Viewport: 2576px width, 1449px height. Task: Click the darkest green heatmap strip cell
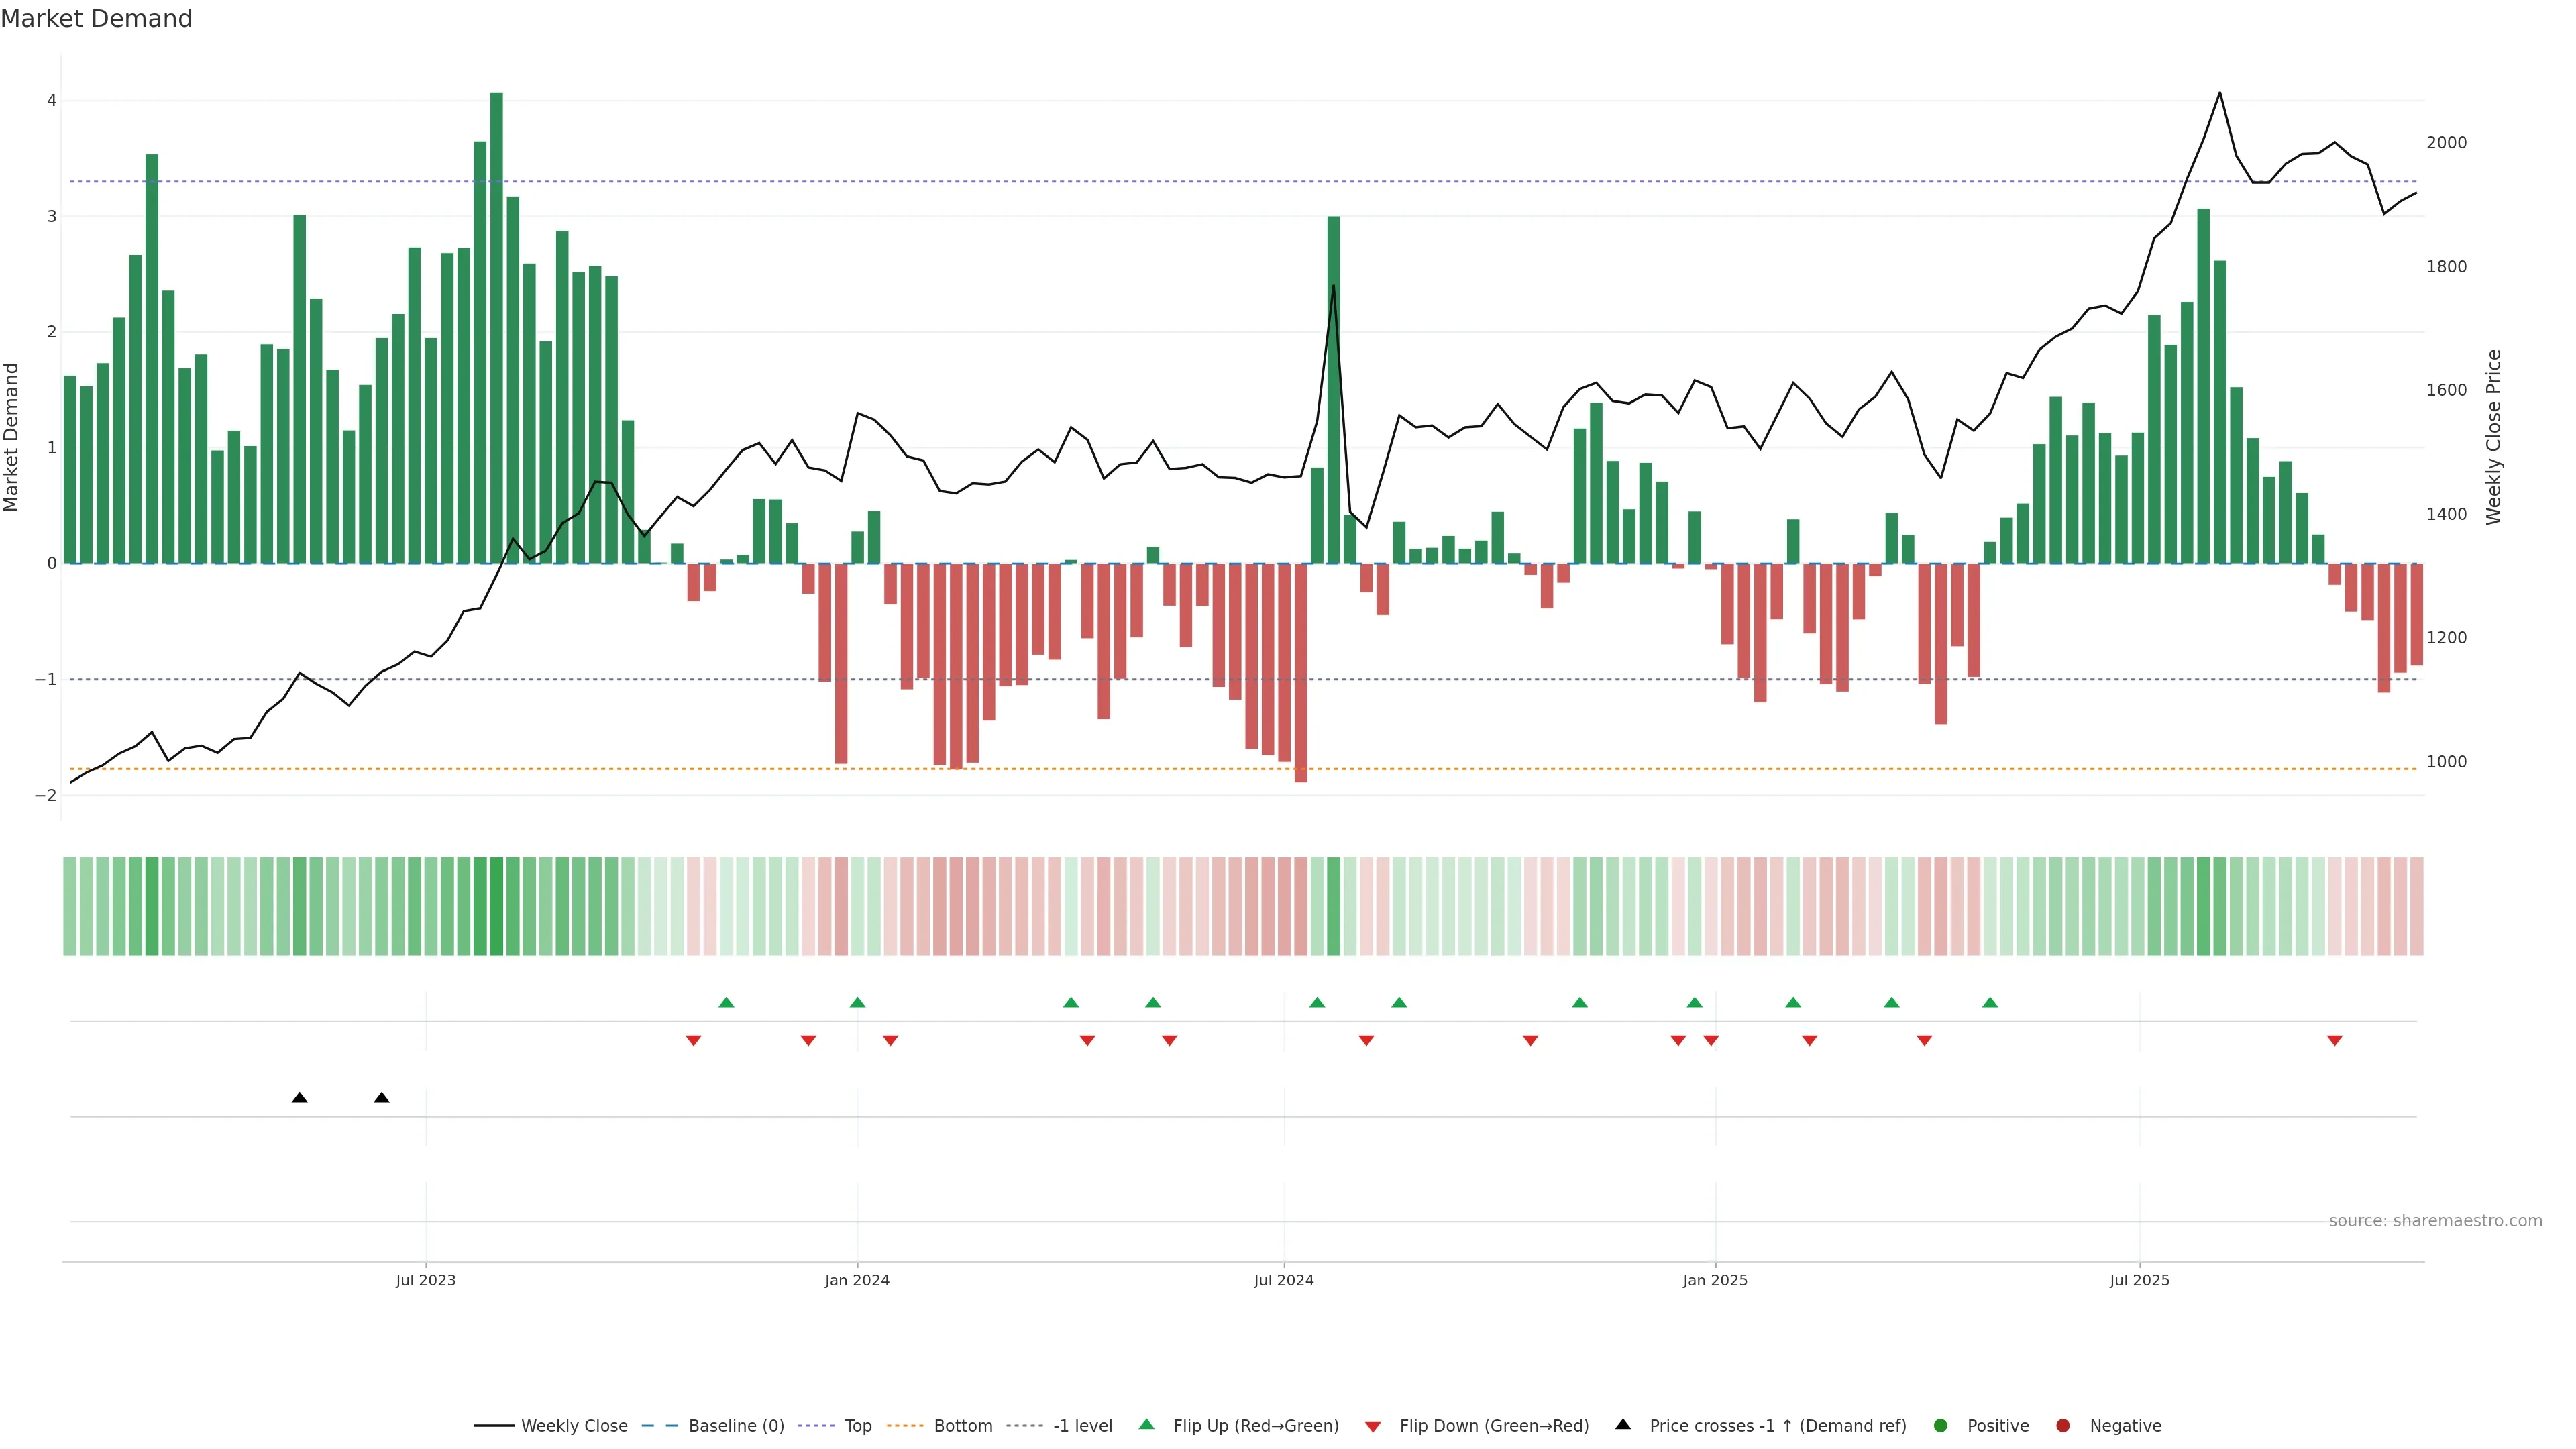[496, 906]
